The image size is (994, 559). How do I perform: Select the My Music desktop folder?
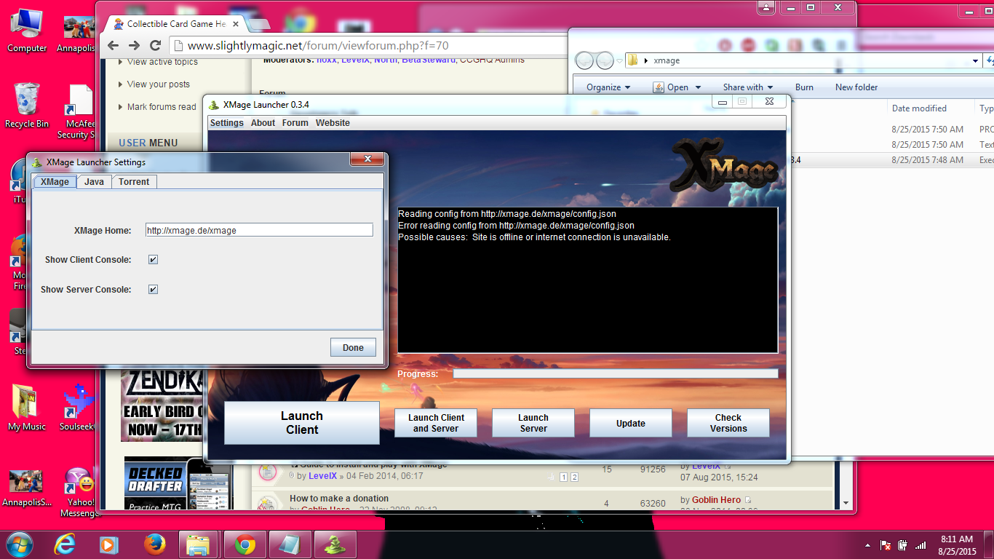(x=27, y=408)
